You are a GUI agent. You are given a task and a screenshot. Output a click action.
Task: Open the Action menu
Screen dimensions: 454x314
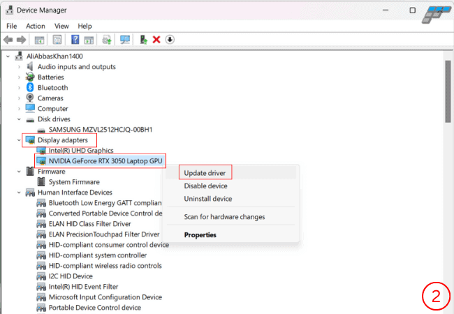36,26
